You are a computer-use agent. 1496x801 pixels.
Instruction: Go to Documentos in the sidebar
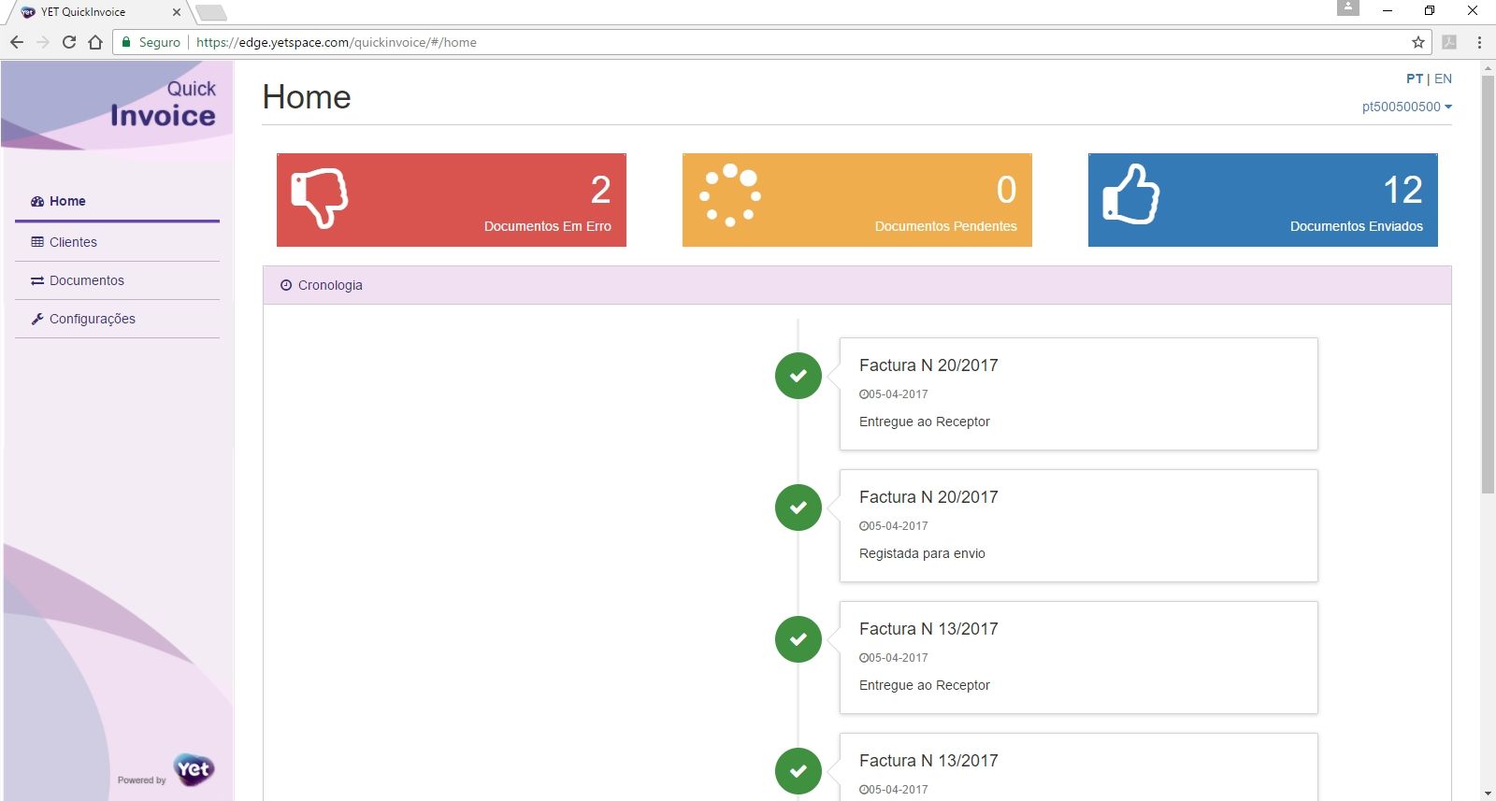[86, 280]
